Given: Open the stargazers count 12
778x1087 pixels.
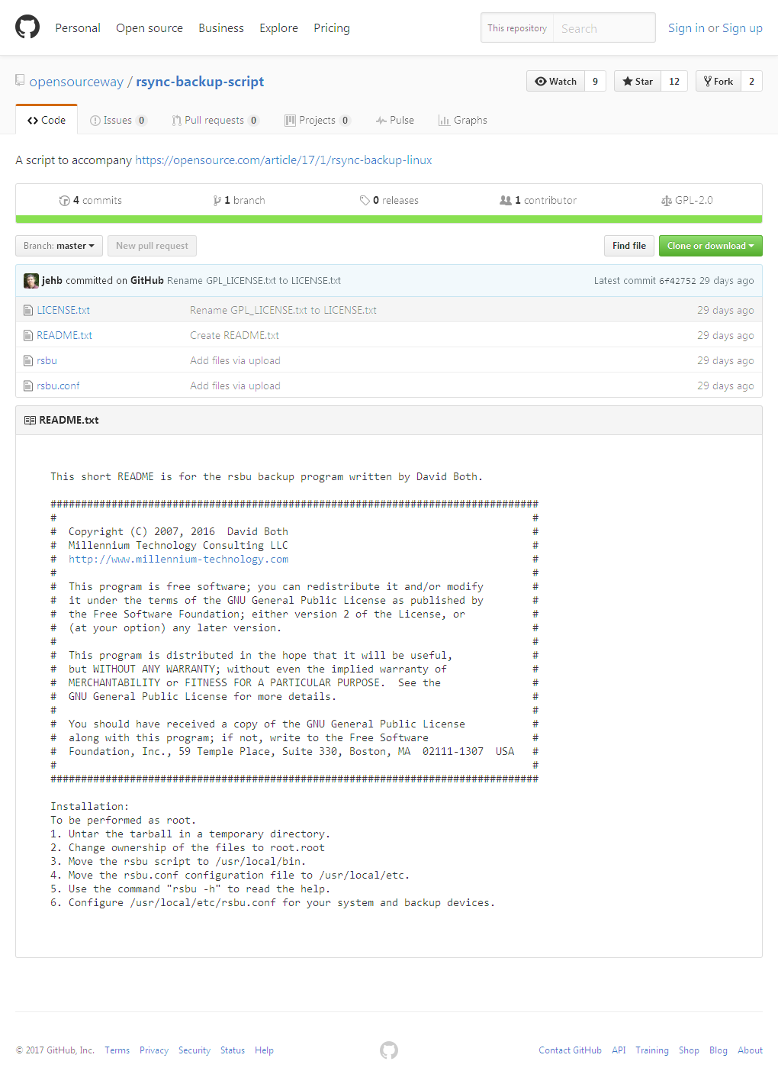Looking at the screenshot, I should [x=674, y=81].
